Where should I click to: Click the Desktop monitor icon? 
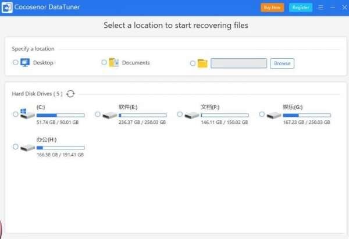tap(25, 62)
